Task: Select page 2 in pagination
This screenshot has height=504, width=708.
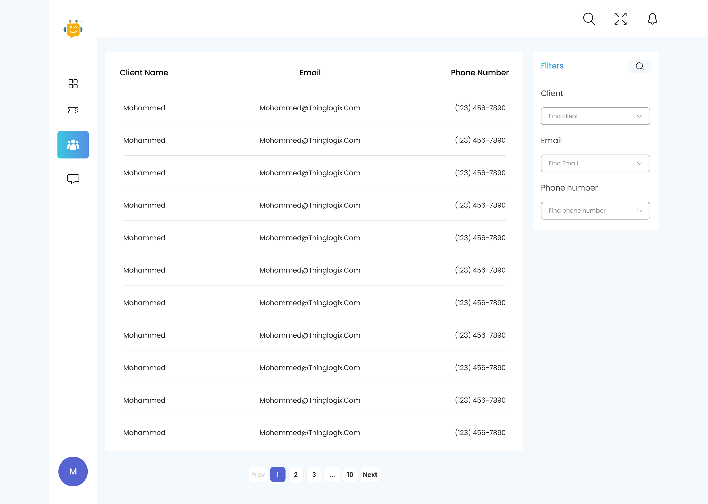Action: (x=296, y=474)
